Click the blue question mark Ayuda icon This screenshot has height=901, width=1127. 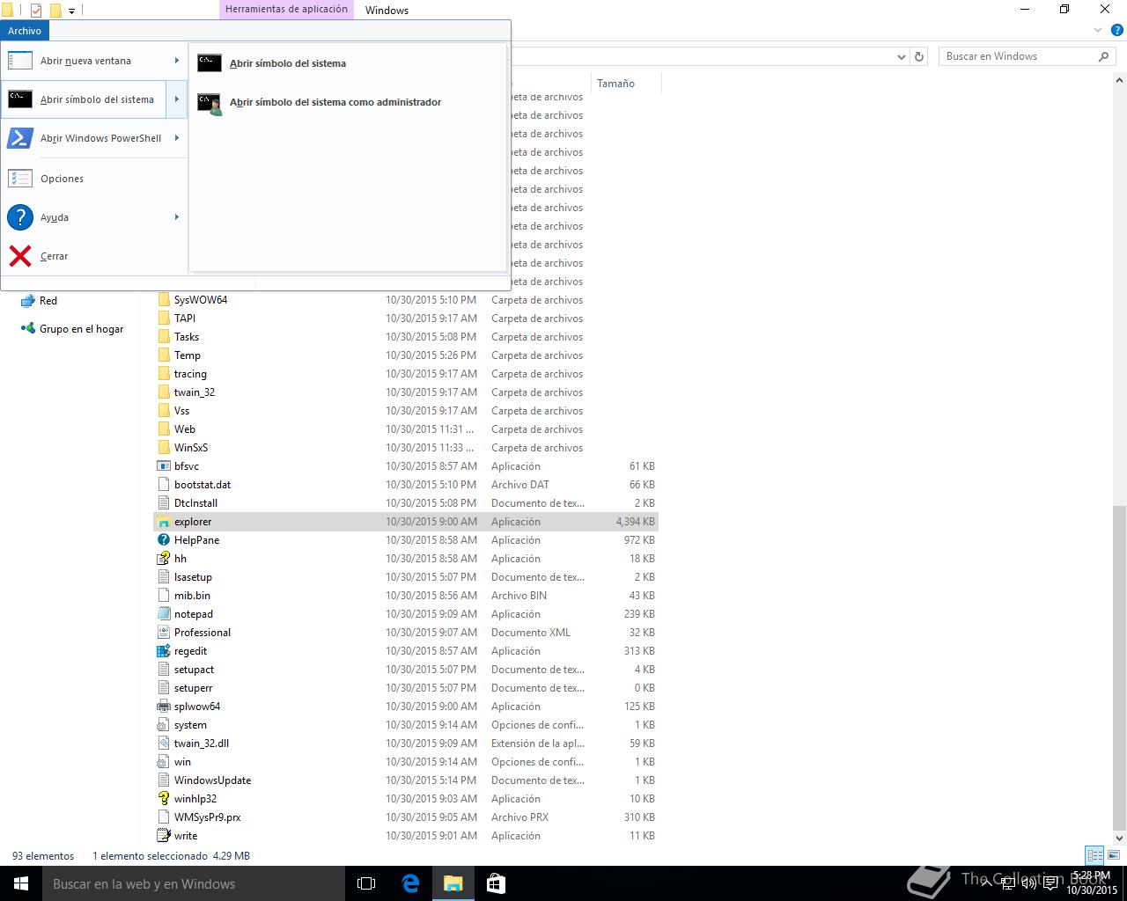[x=20, y=217]
